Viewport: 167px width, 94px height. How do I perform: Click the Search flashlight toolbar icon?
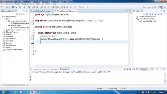[48, 7]
